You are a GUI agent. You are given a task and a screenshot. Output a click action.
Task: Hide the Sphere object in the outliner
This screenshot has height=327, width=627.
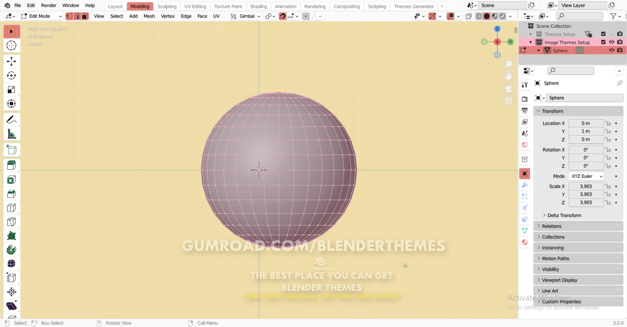pos(612,50)
